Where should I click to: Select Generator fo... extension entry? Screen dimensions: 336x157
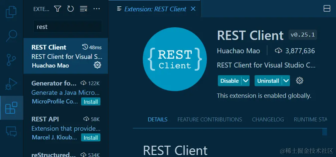click(66, 92)
